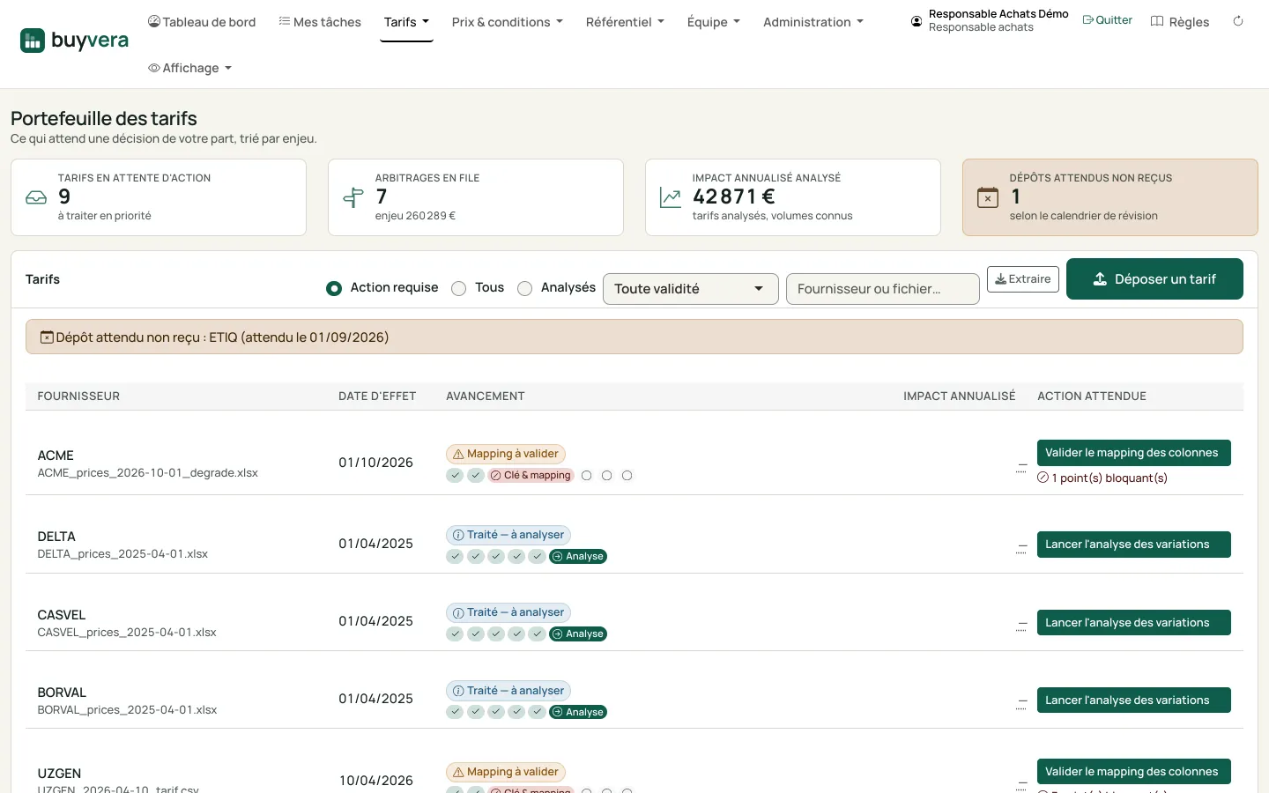Click the first green check step in DELTA row
1269x793 pixels.
(x=455, y=557)
